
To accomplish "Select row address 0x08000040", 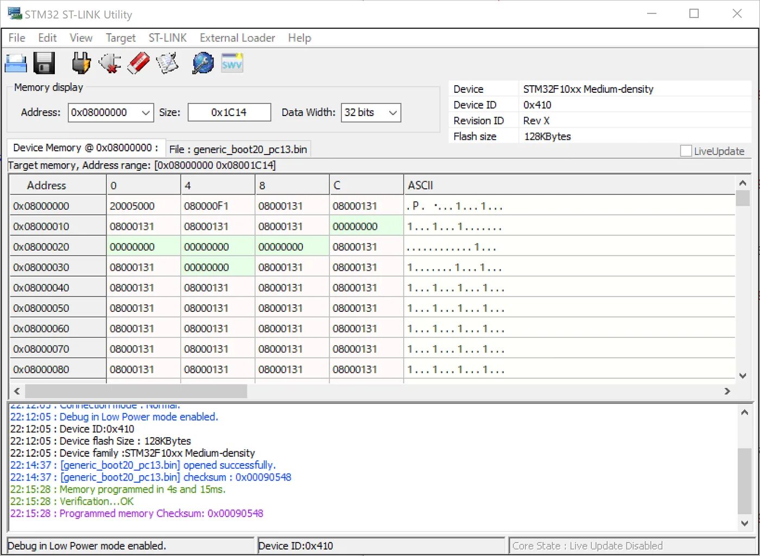I will (58, 287).
